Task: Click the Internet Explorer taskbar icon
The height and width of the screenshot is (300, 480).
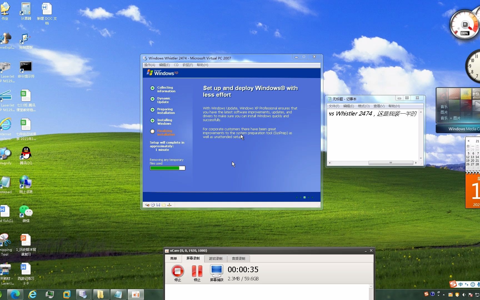Action: pyautogui.click(x=32, y=294)
